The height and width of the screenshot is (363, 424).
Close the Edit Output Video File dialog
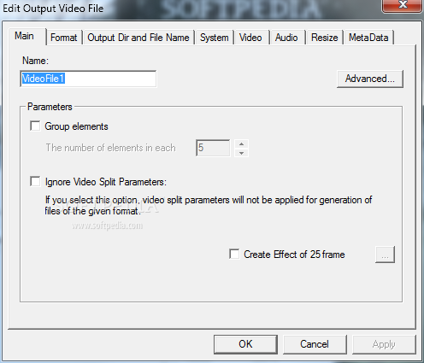coord(403,5)
